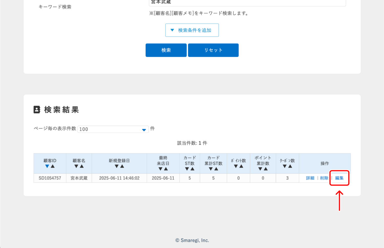The width and height of the screenshot is (384, 248).
Task: Sort 顧客名 column ascending
Action: 81,166
